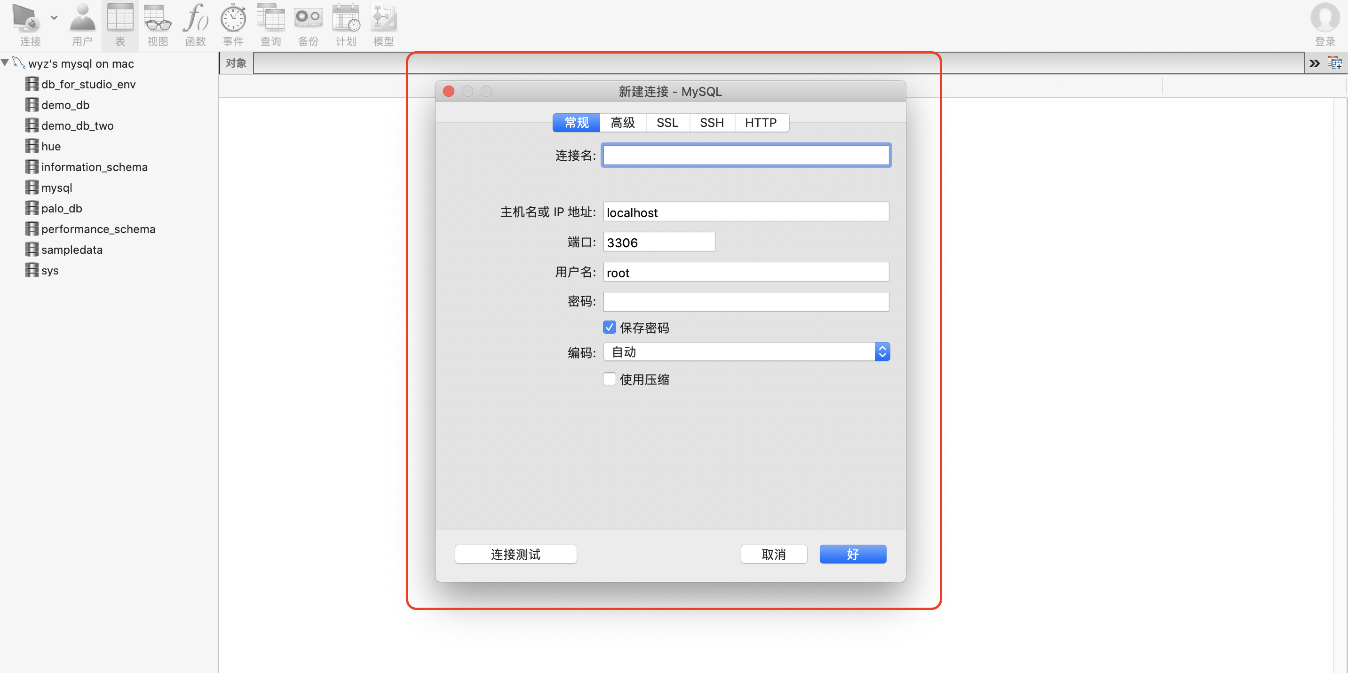Select the information_schema database
The image size is (1348, 673).
94,167
